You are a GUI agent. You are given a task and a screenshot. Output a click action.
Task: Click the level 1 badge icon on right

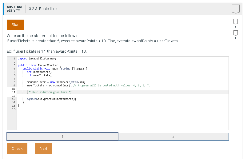[x=236, y=22]
